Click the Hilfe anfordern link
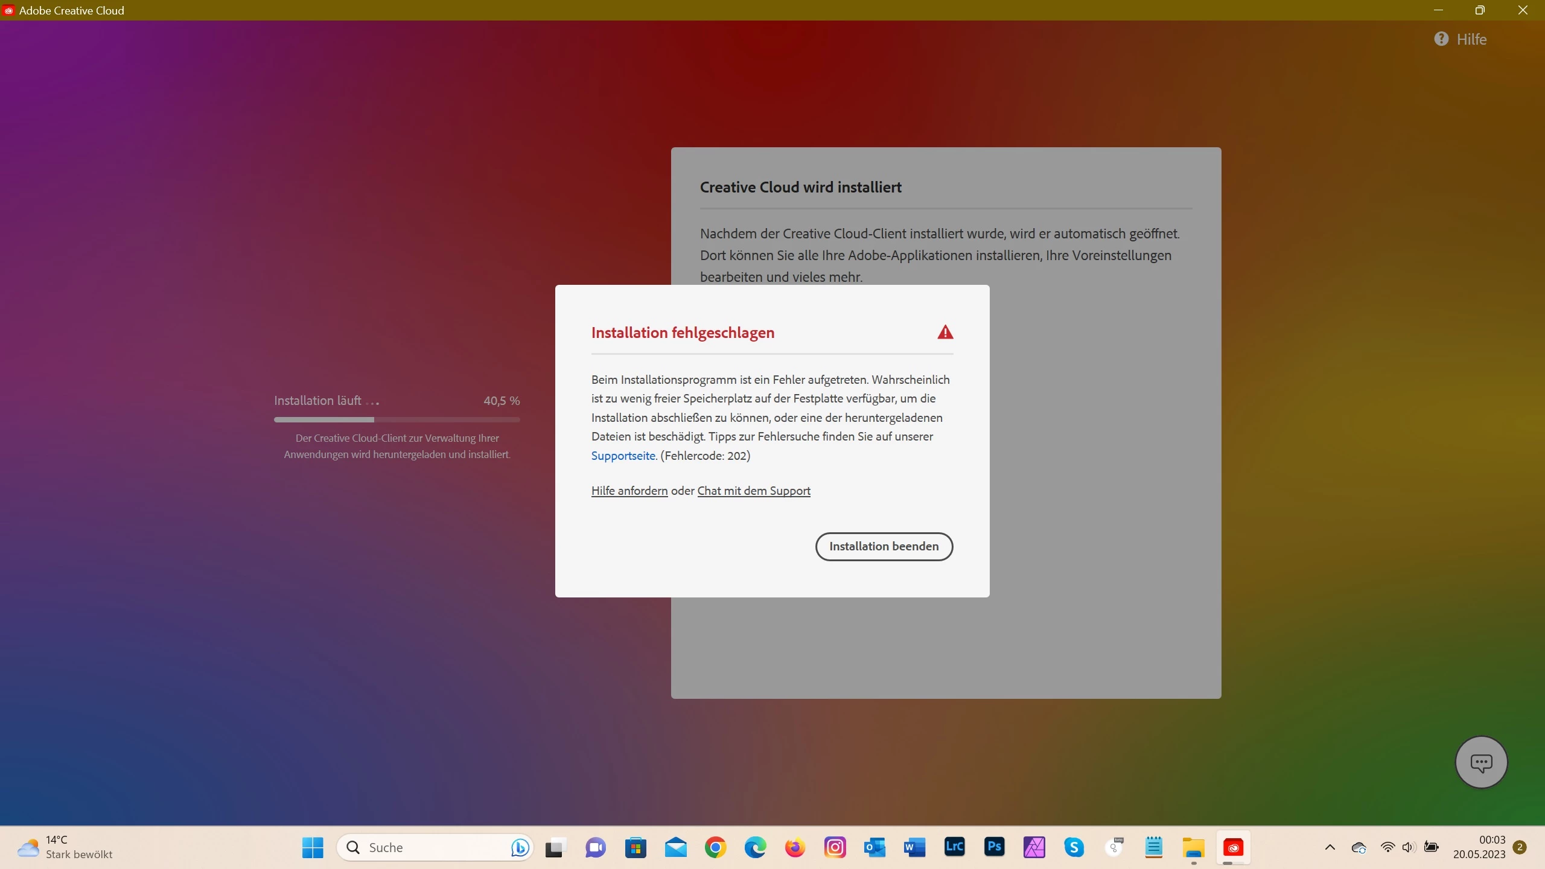The height and width of the screenshot is (869, 1545). click(629, 491)
